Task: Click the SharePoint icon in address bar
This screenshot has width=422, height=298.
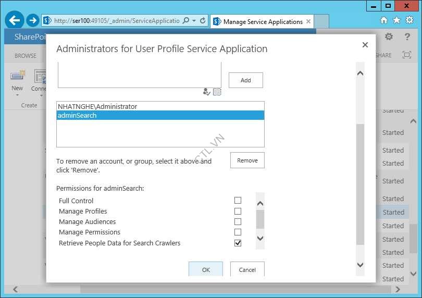Action: coord(47,20)
